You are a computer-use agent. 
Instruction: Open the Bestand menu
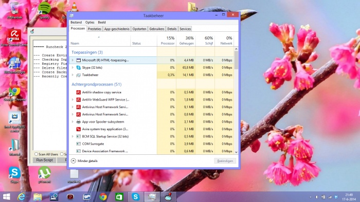(x=76, y=22)
